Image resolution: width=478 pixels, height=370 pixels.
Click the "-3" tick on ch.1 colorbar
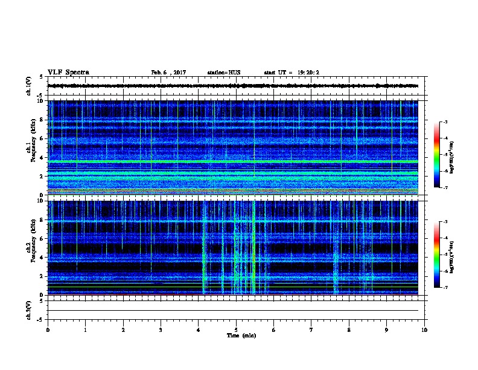click(x=445, y=122)
